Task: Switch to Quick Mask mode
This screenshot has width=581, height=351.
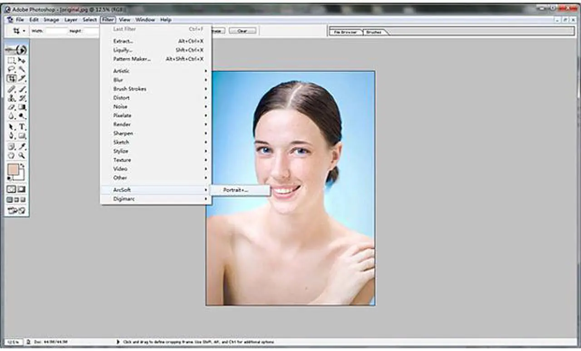Action: tap(22, 189)
